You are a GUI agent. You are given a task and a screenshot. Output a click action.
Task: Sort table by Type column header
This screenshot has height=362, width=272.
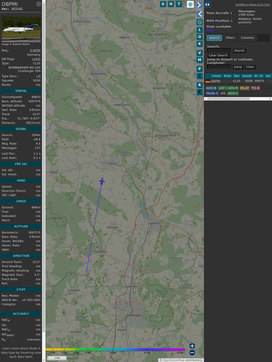click(237, 76)
